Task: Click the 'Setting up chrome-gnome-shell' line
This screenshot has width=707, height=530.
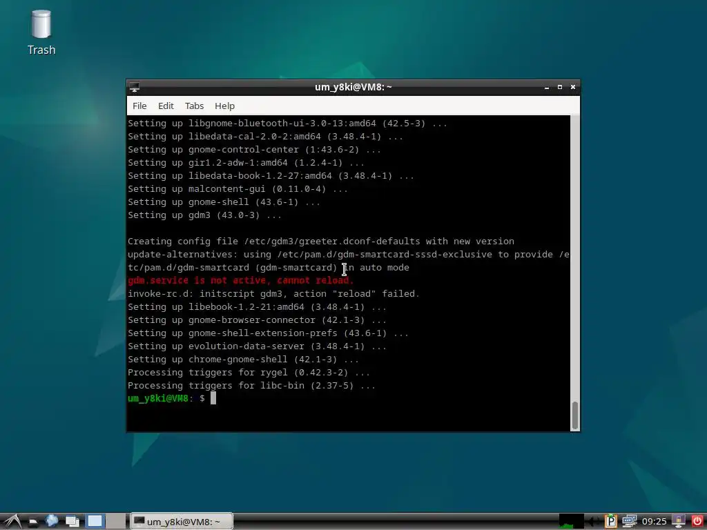Action: pyautogui.click(x=243, y=359)
